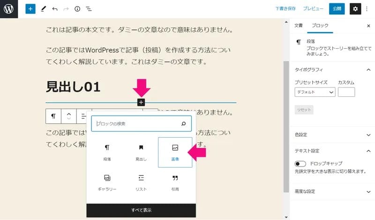Open the block inserter plus button in toolbar
This screenshot has width=375, height=220.
click(x=30, y=9)
